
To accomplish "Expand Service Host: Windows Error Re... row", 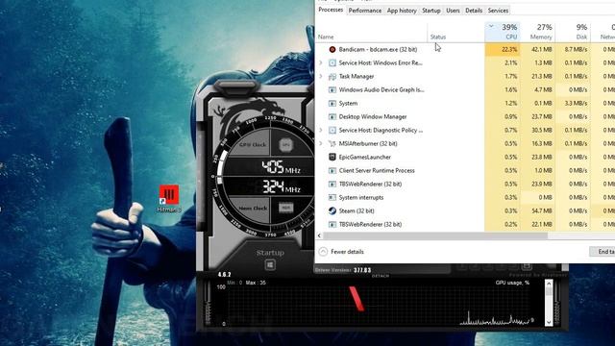I will point(321,62).
